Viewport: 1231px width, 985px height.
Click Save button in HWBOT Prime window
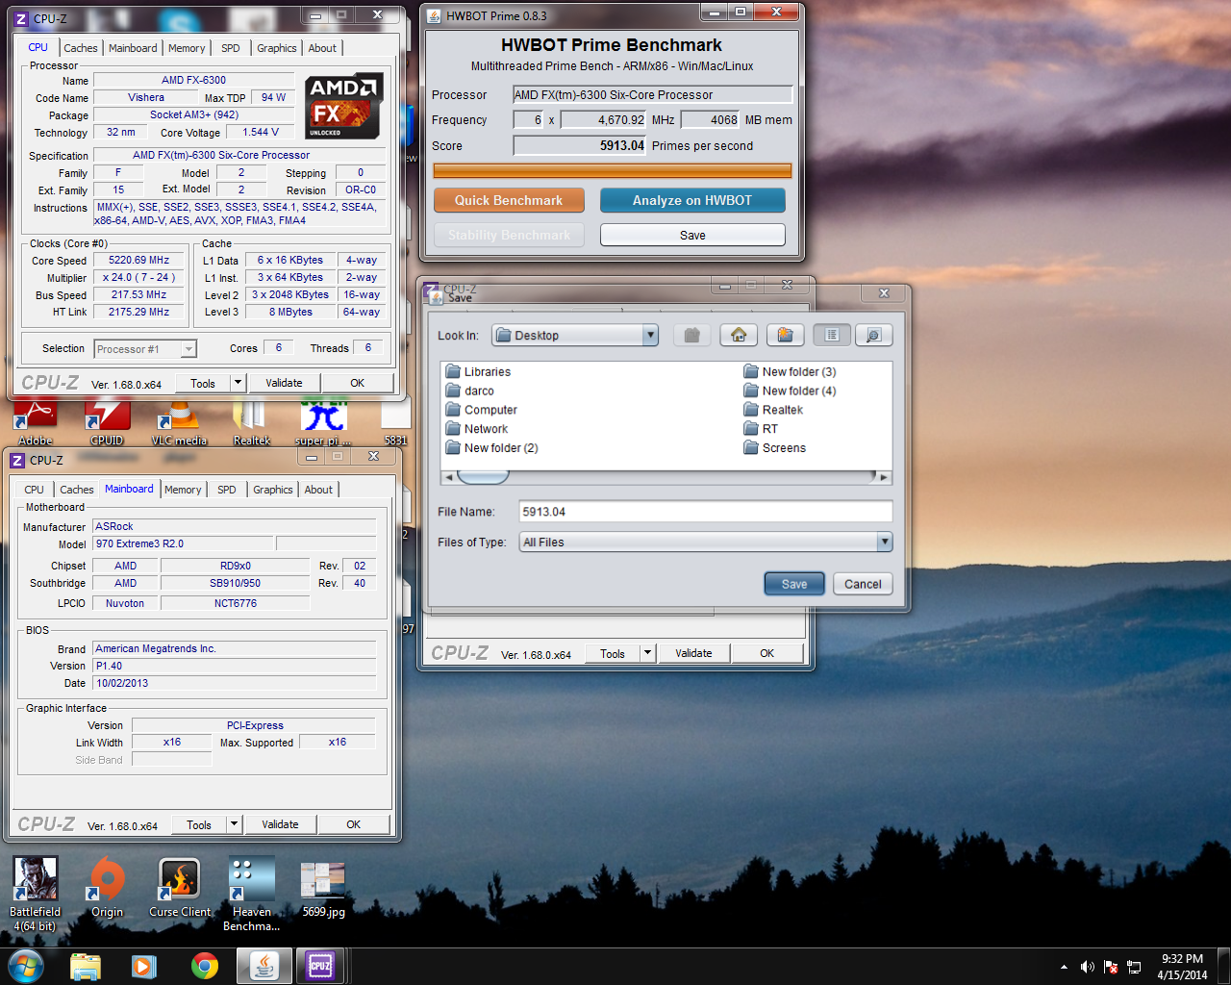pos(692,235)
